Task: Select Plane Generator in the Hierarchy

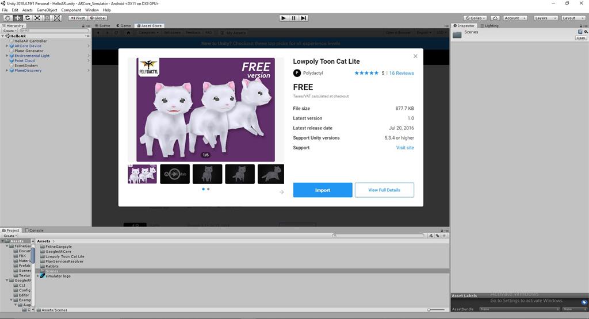Action: click(29, 51)
